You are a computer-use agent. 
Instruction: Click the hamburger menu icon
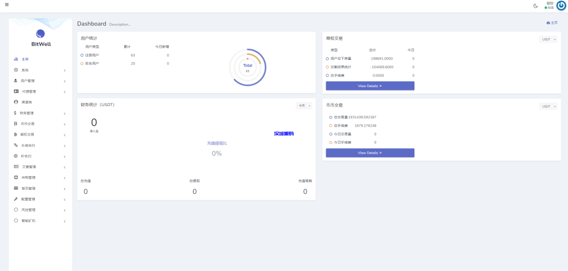[x=7, y=5]
